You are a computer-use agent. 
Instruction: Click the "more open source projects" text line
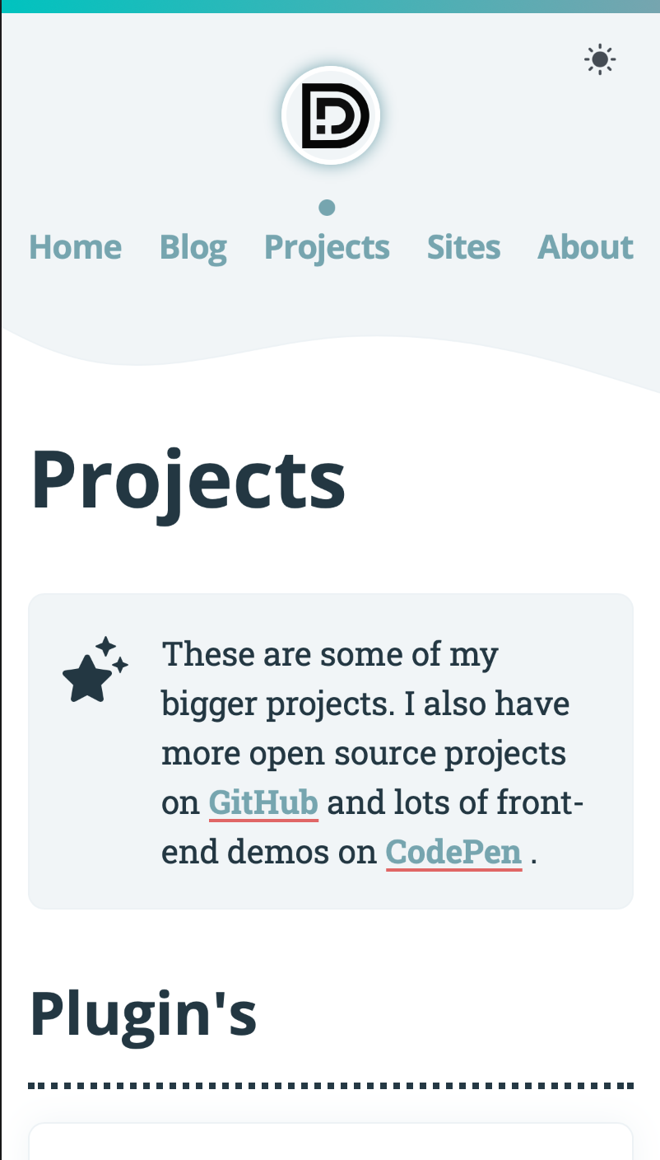pyautogui.click(x=363, y=754)
